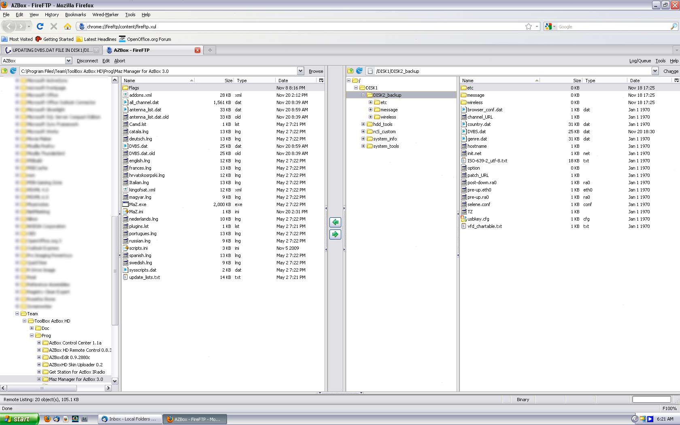Open the FireFTP Log/Queue menu
Screen dimensions: 680x425
[640, 61]
